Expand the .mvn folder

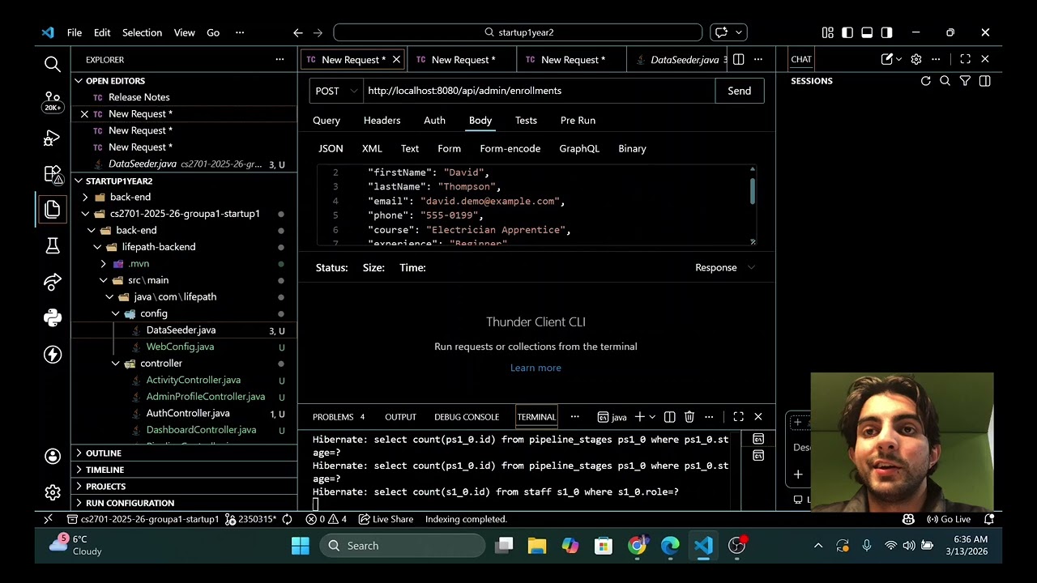pos(103,263)
